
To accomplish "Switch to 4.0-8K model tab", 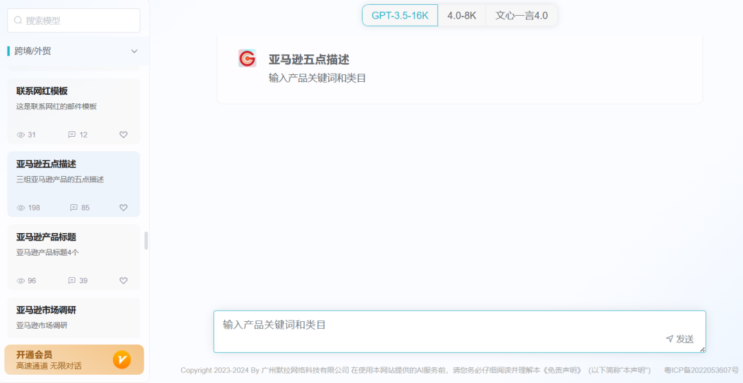I will 462,15.
